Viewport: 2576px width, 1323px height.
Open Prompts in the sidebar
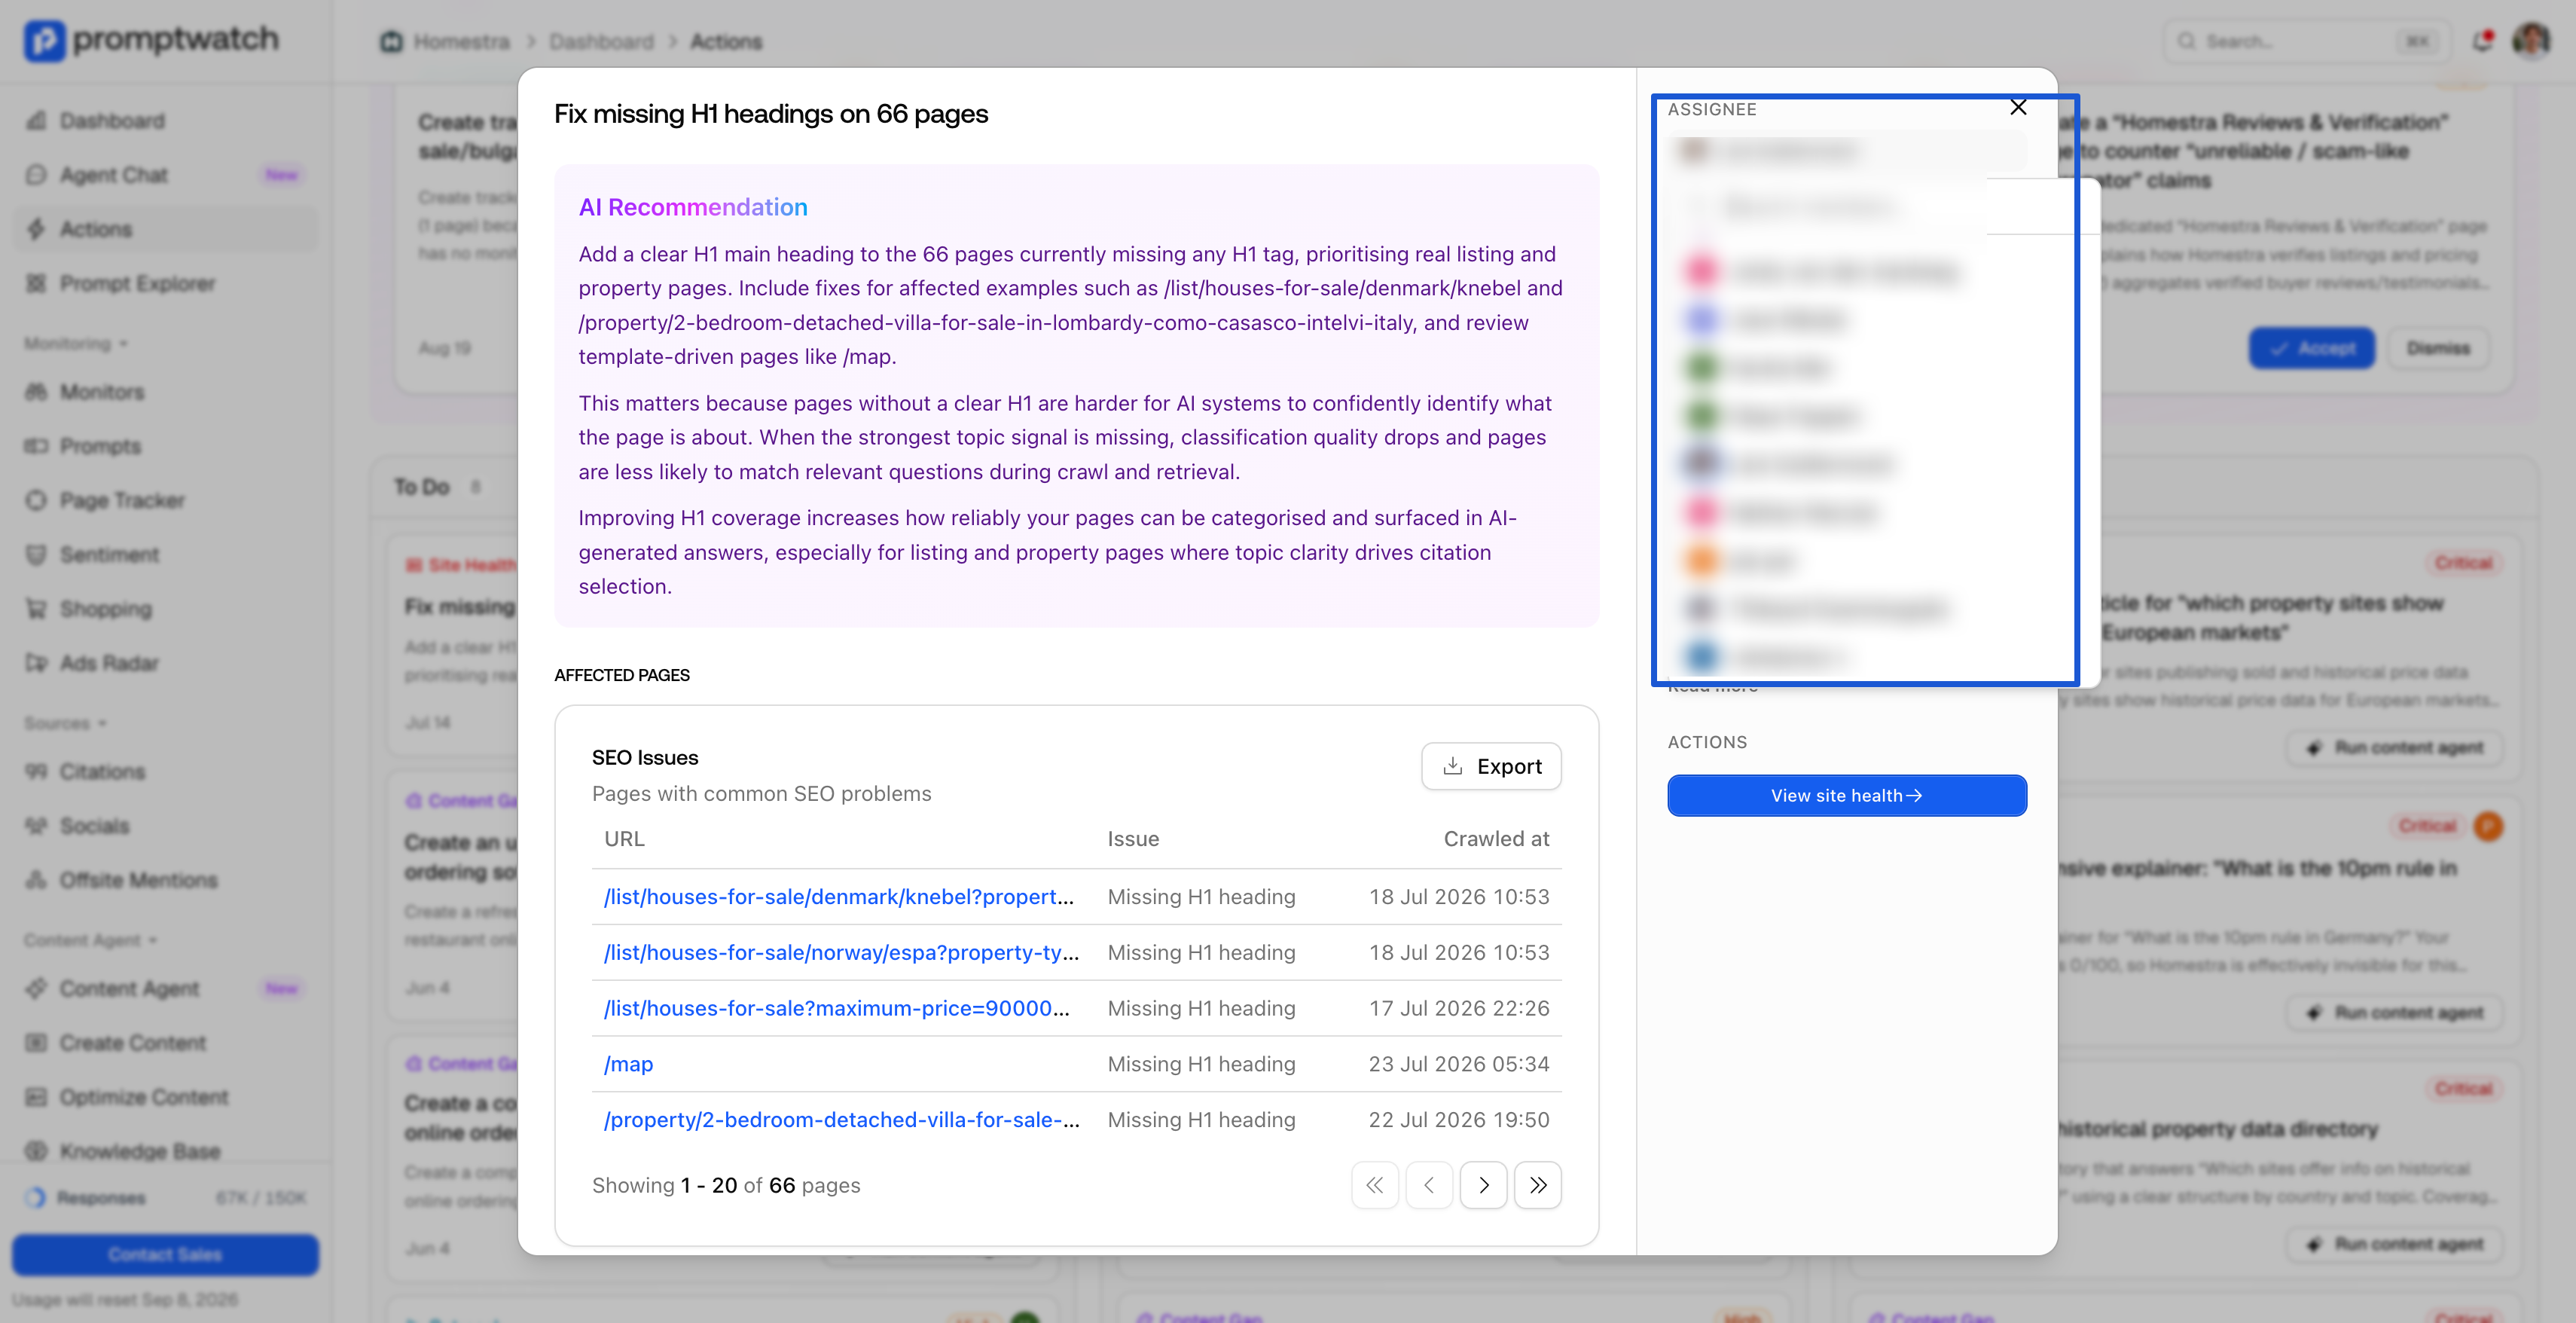[x=165, y=446]
